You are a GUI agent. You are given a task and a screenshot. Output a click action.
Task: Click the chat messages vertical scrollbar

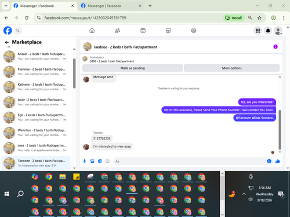click(x=280, y=130)
